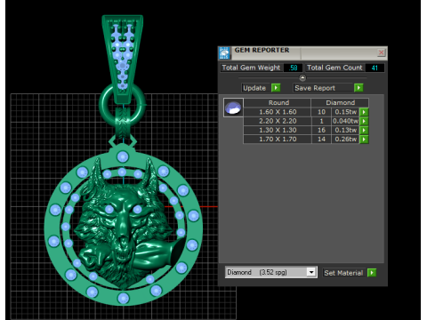The width and height of the screenshot is (427, 320).
Task: Click the Total Gem Count value 41
Action: point(375,68)
